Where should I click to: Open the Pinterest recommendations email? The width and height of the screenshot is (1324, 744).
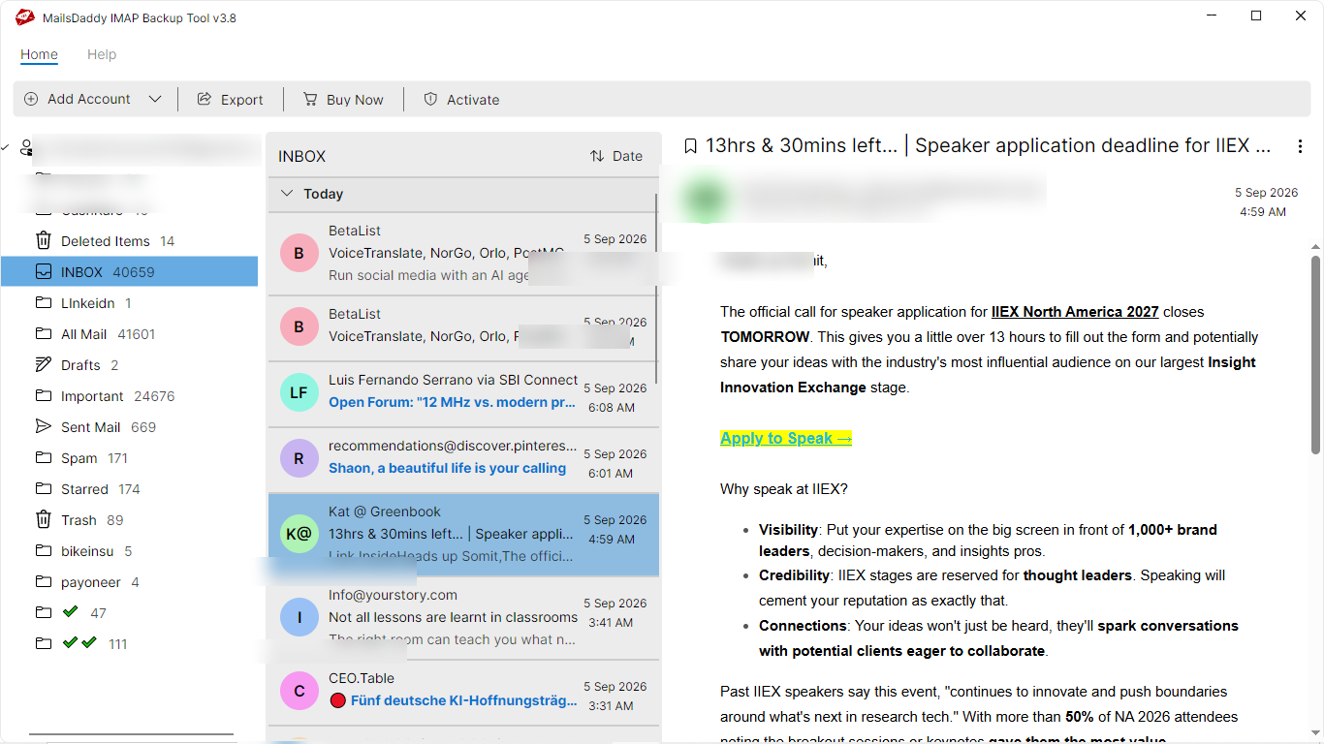coord(463,460)
